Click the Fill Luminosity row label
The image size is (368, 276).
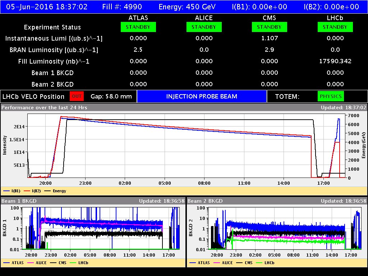(x=54, y=61)
